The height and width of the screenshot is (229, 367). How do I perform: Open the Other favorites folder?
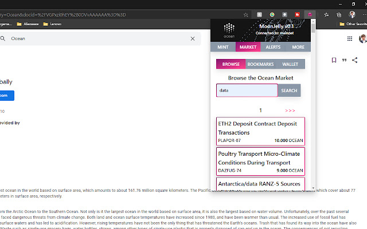coord(353,24)
